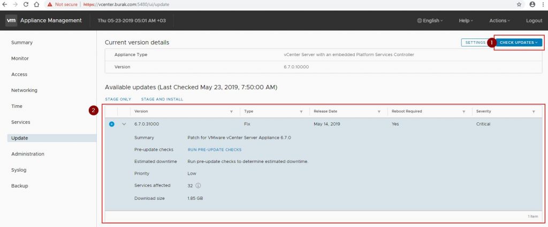548x227 pixels.
Task: Open the Access section
Action: pos(19,74)
